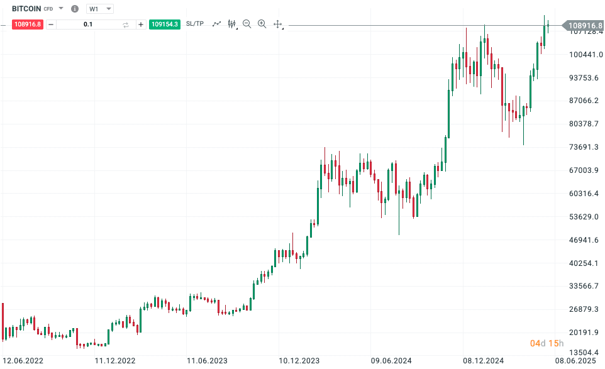Click the current price label 108916.8 on axis
This screenshot has height=369, width=605.
[584, 25]
